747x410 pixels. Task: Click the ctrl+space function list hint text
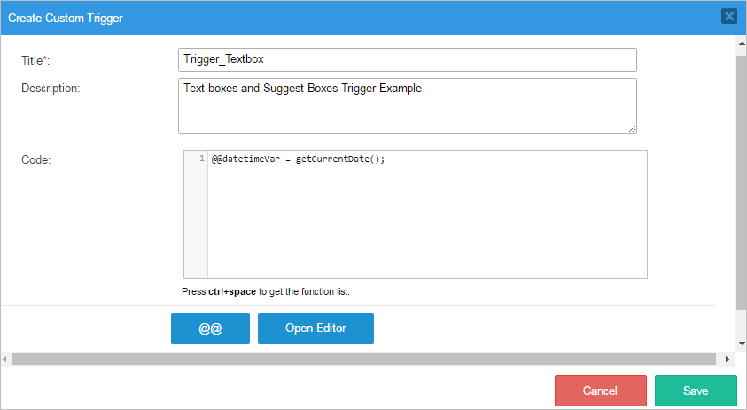click(x=266, y=291)
